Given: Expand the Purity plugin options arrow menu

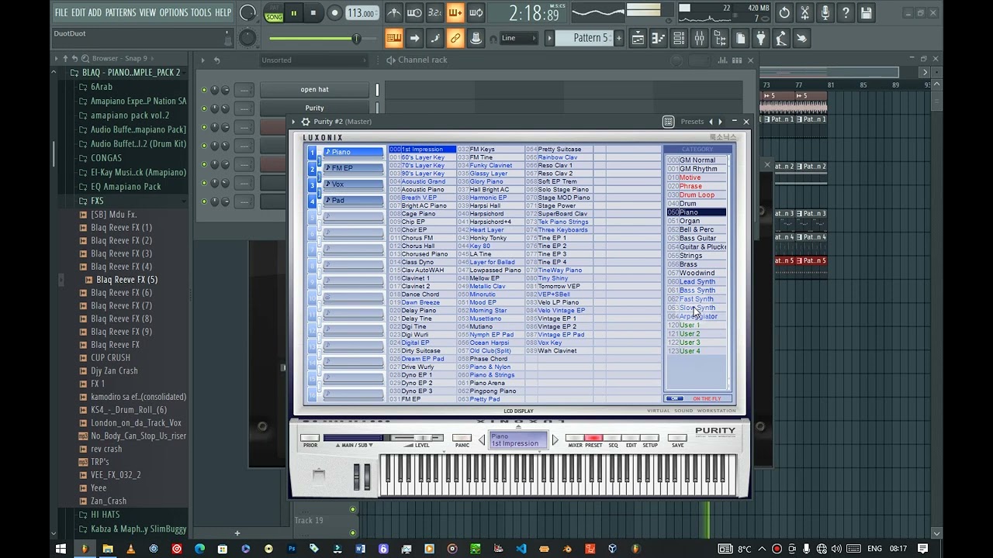Looking at the screenshot, I should pyautogui.click(x=294, y=122).
